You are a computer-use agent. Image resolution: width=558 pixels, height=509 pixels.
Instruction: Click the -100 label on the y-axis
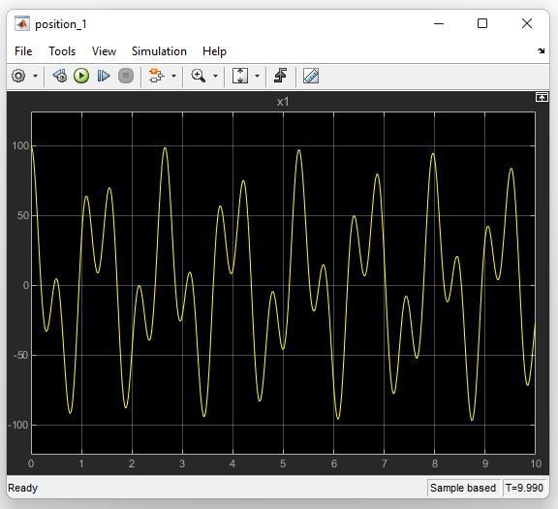(x=18, y=425)
